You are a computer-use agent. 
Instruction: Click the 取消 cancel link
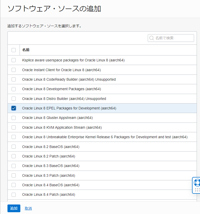pos(28,208)
